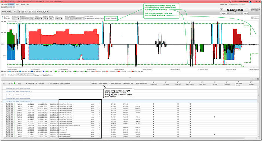The height and width of the screenshot is (141, 262).
Task: Open the Tools menu
Action: click(6, 5)
